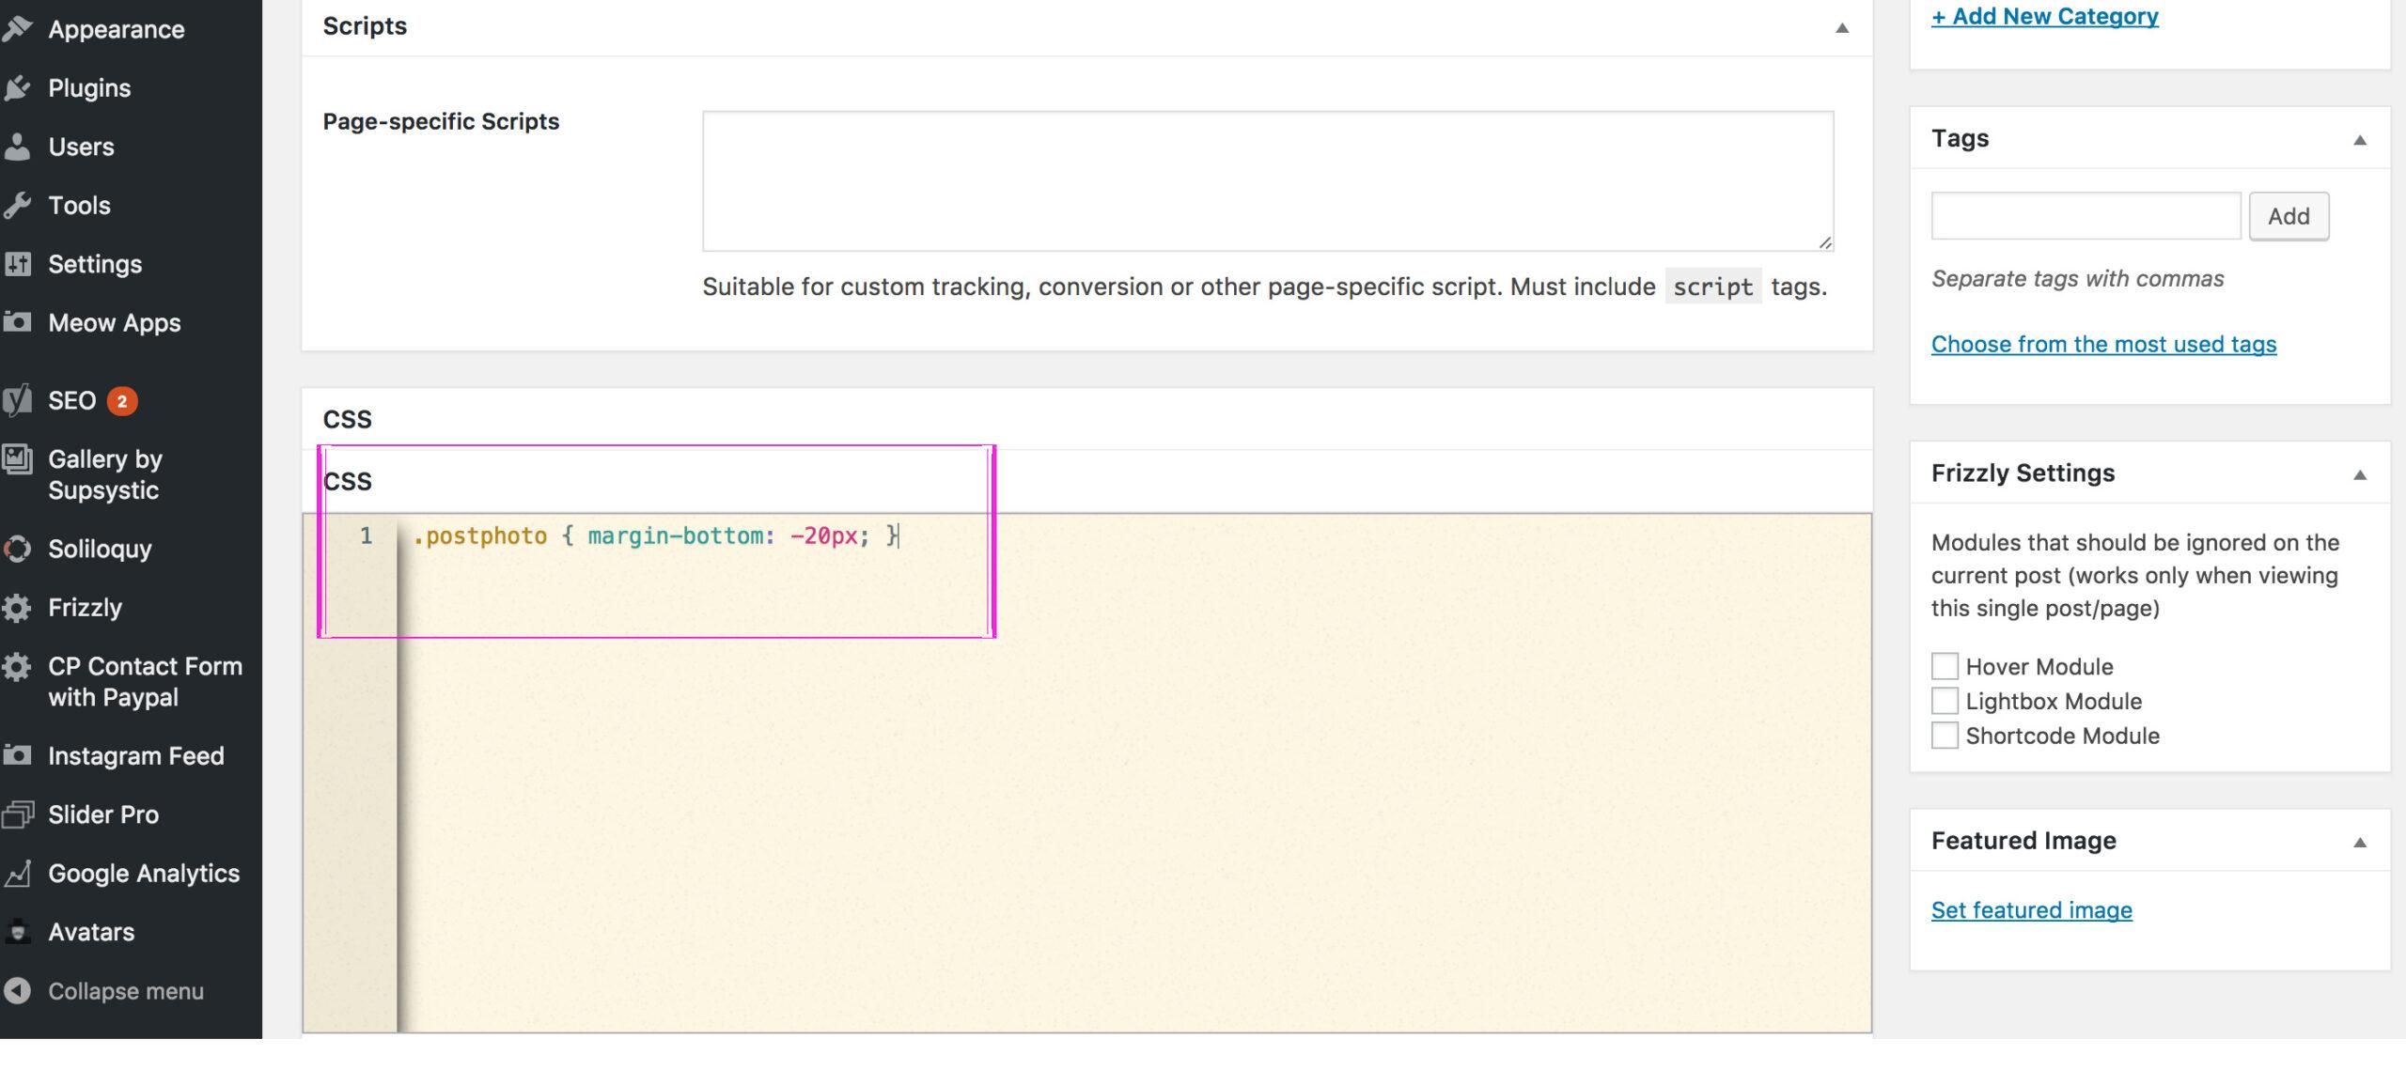Collapse the Frizzly Settings panel
The height and width of the screenshot is (1070, 2406).
click(2360, 475)
